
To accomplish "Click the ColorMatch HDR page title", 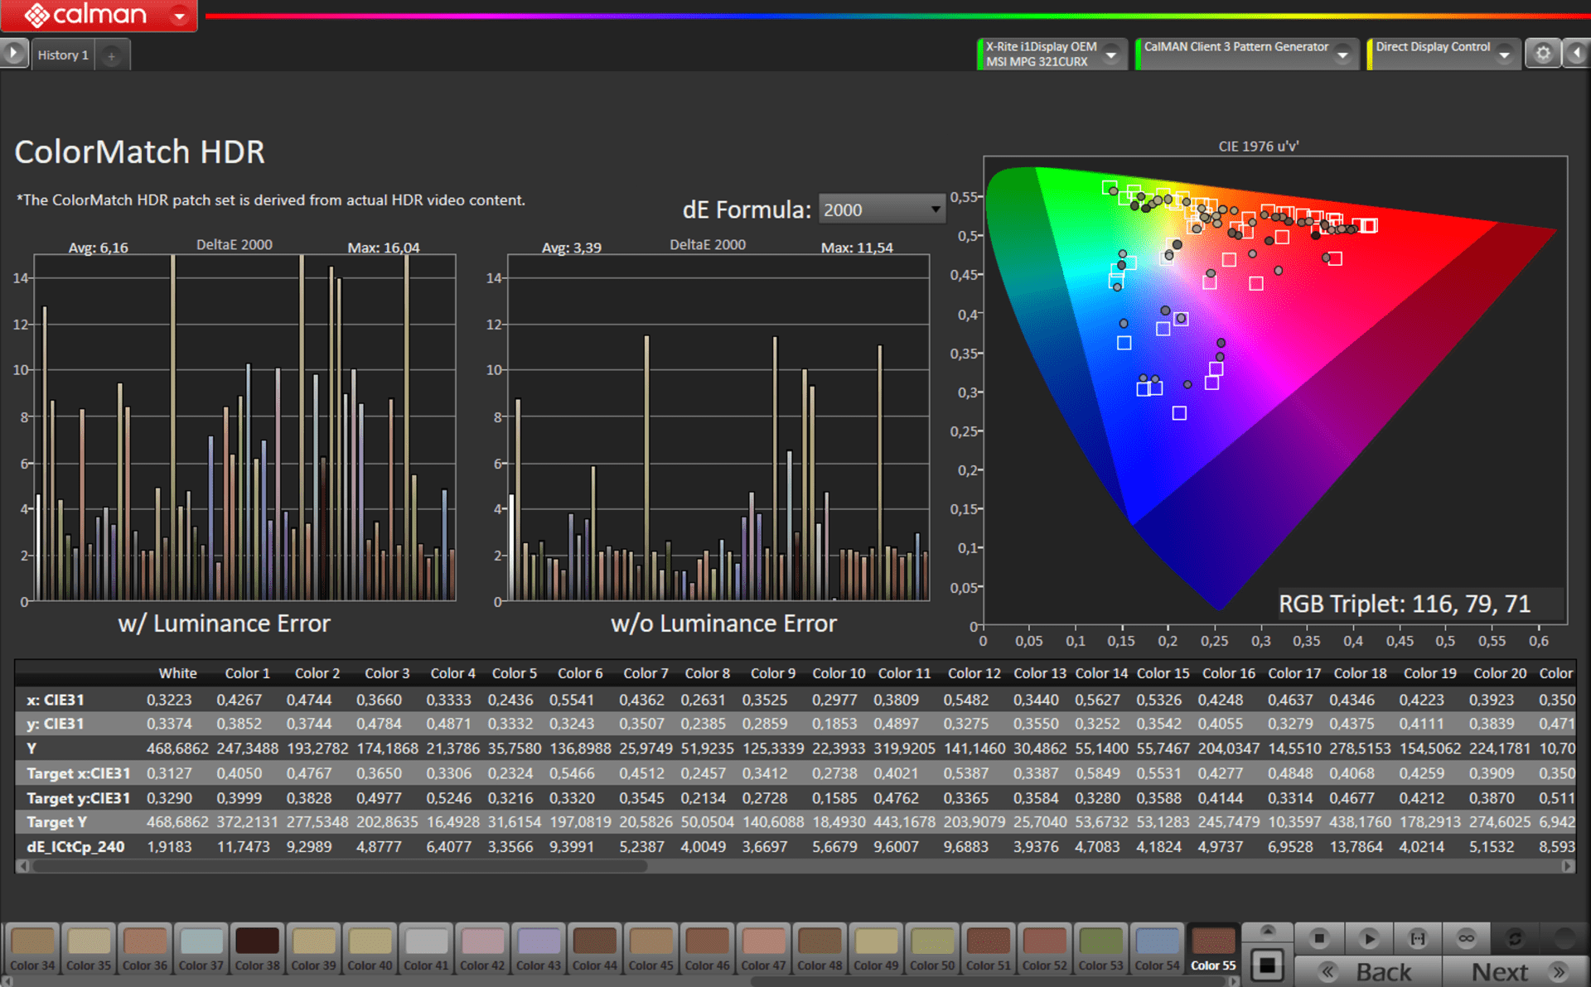I will point(139,152).
